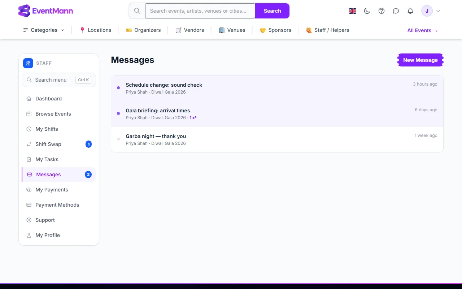
Task: Focus the events search input field
Action: [x=200, y=11]
